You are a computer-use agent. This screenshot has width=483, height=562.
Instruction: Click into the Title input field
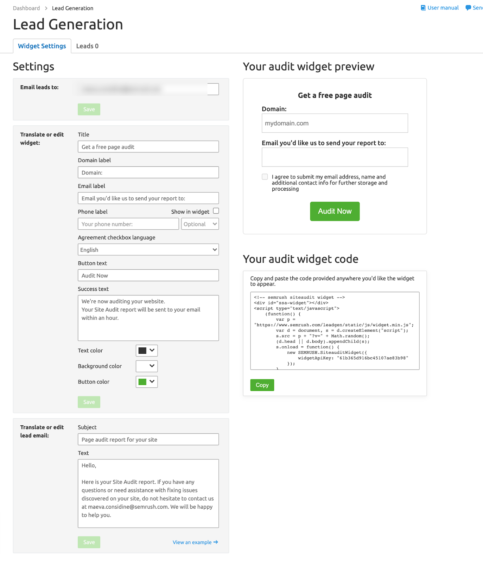coord(148,147)
